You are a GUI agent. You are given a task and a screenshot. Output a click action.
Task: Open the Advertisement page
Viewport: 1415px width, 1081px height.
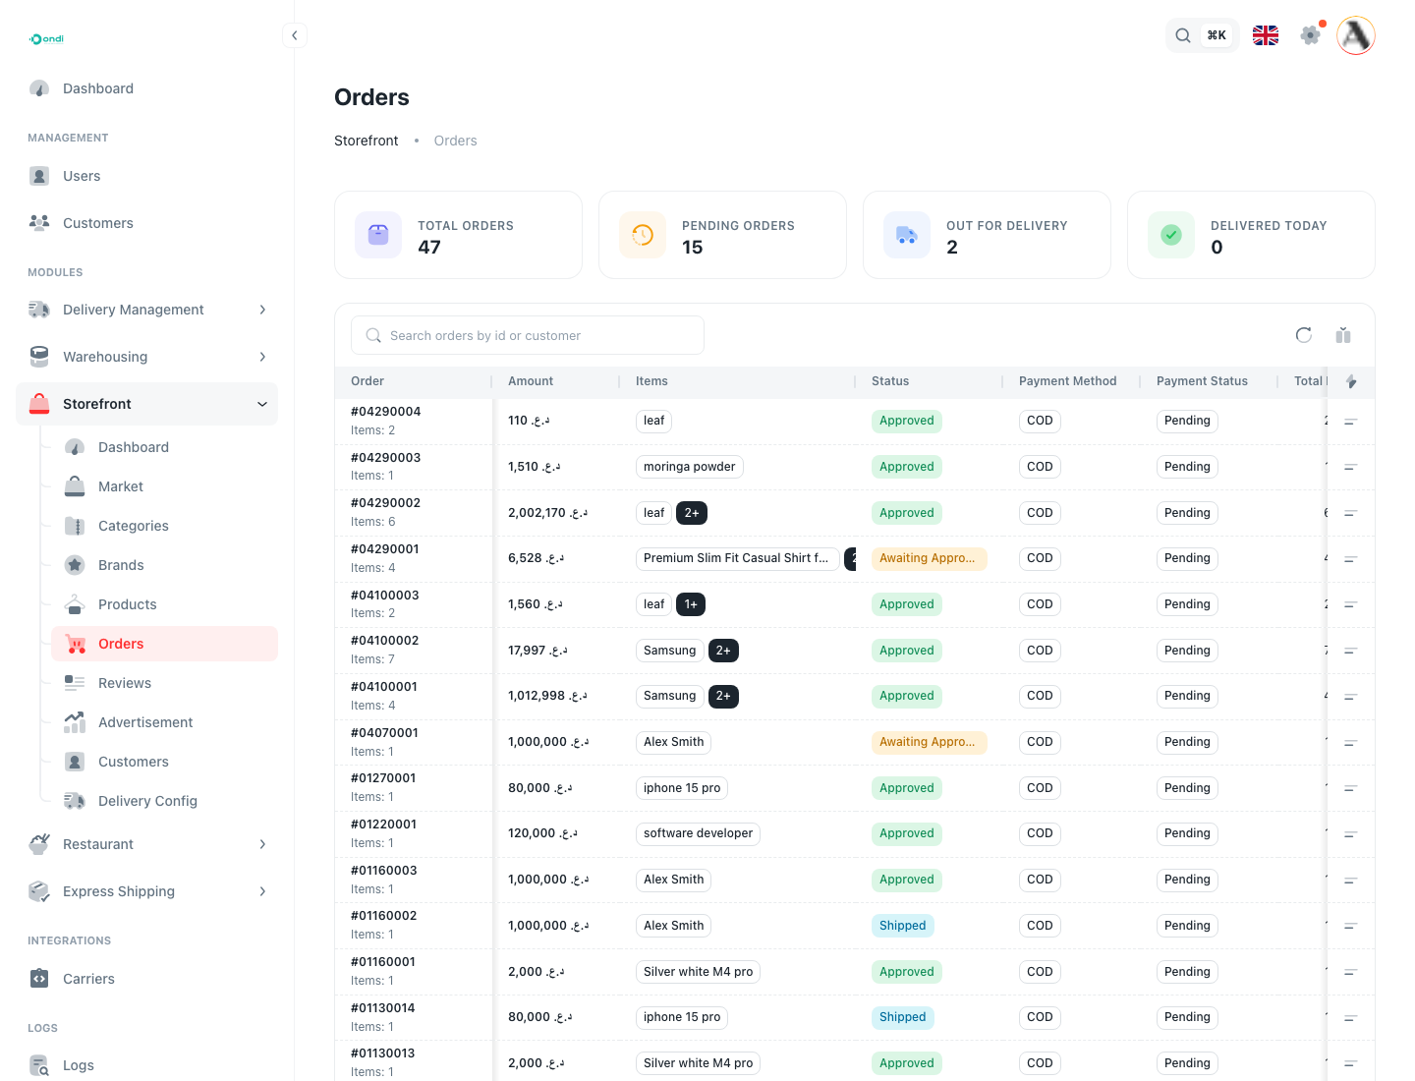(164, 722)
